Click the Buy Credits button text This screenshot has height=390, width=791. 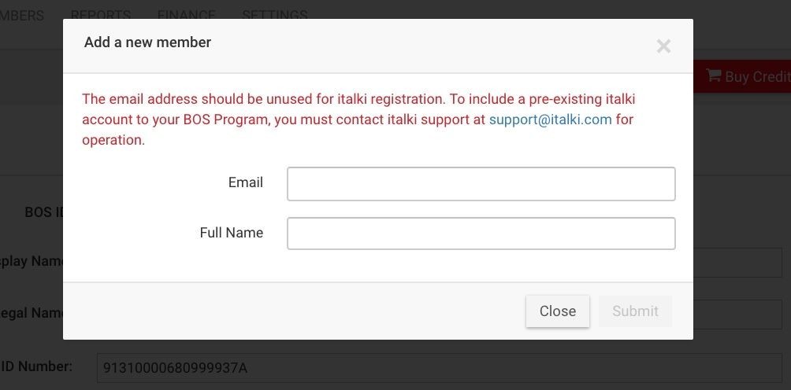click(x=758, y=76)
